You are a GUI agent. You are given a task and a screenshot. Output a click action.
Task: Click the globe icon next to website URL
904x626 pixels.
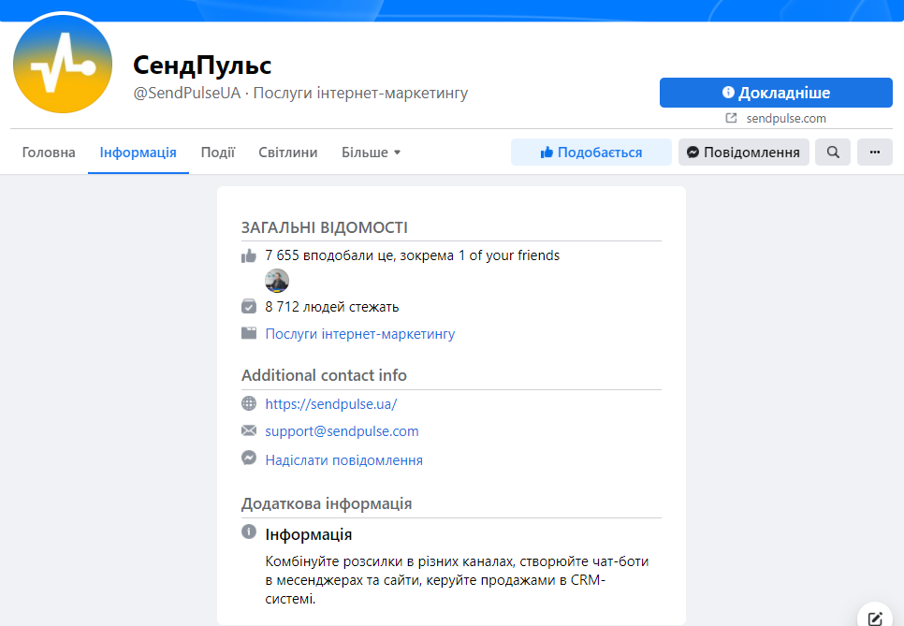(x=249, y=403)
